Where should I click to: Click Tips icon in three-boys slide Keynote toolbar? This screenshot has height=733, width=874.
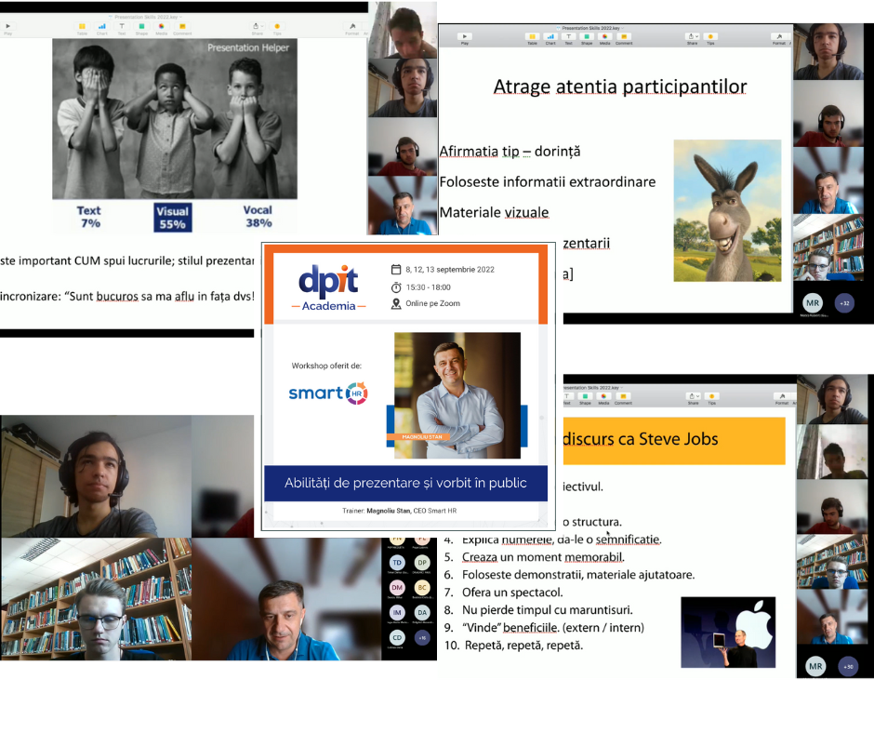coord(277,26)
